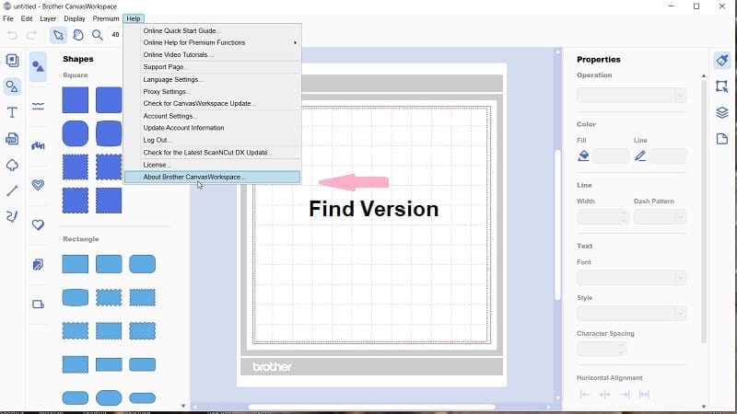Click the canvas vertical scrollbar
Viewport: 737px width, 414px height.
(x=558, y=225)
